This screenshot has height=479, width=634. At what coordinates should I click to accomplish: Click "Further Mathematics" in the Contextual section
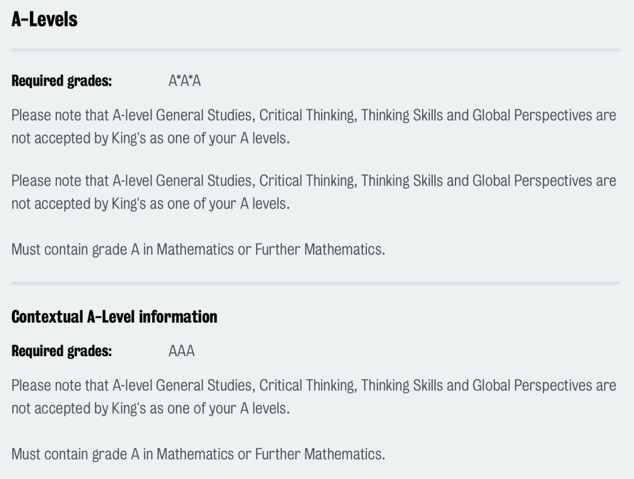coord(319,454)
